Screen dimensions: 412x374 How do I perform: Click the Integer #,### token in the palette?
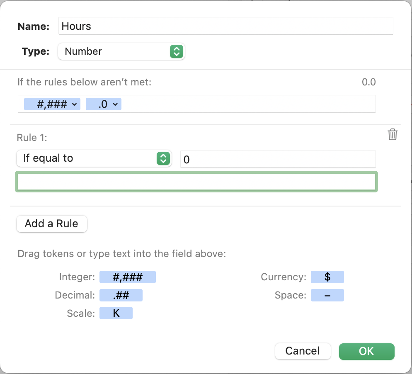128,277
